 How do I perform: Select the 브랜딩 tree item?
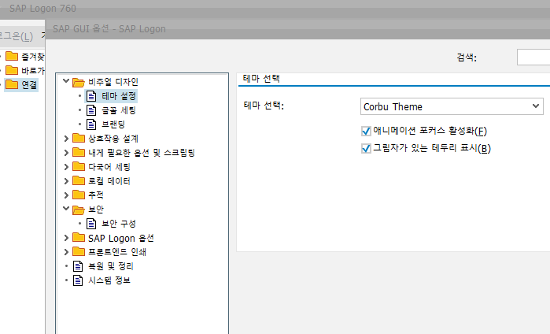pos(113,124)
